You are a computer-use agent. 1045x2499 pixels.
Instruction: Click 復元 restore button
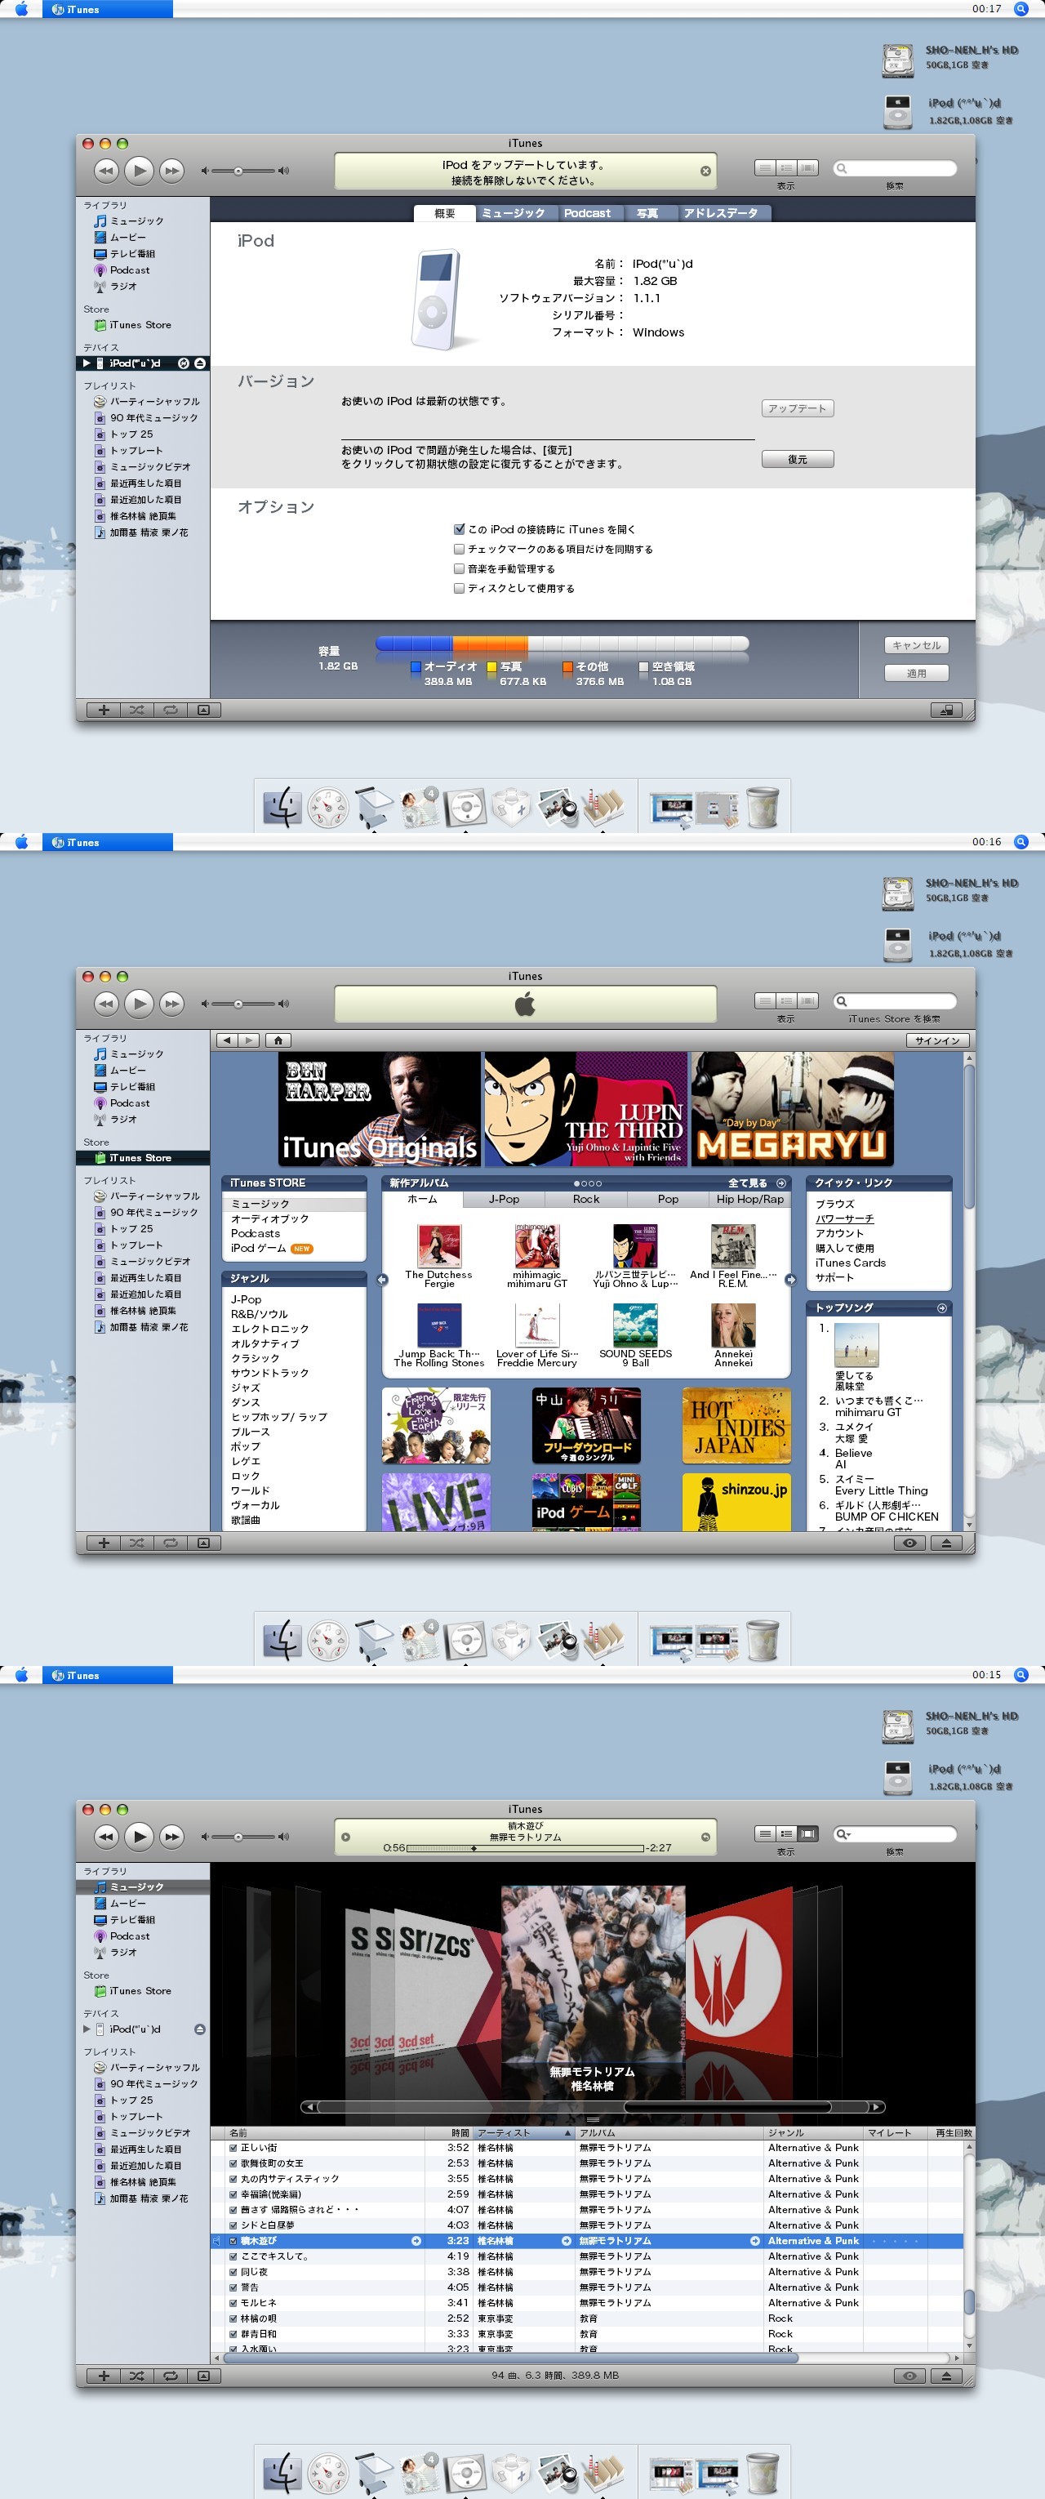tap(797, 460)
